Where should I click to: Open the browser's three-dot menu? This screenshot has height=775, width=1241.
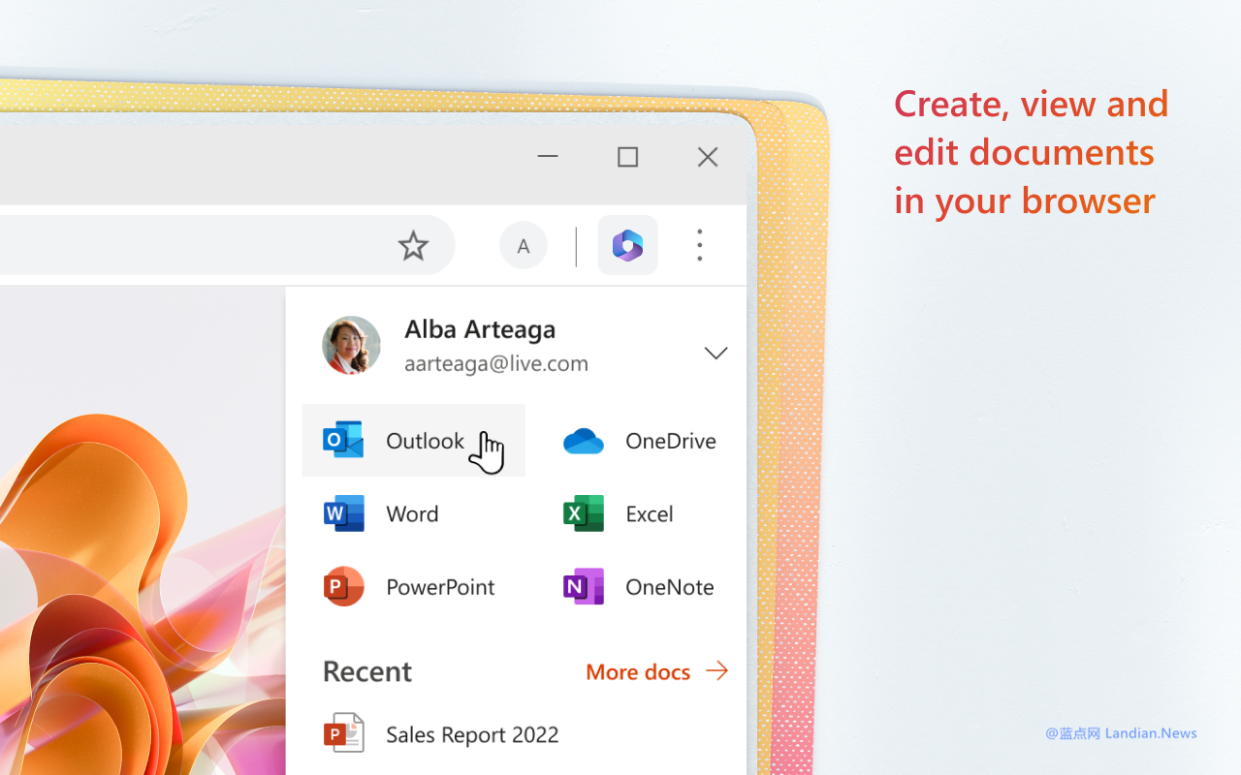point(699,245)
